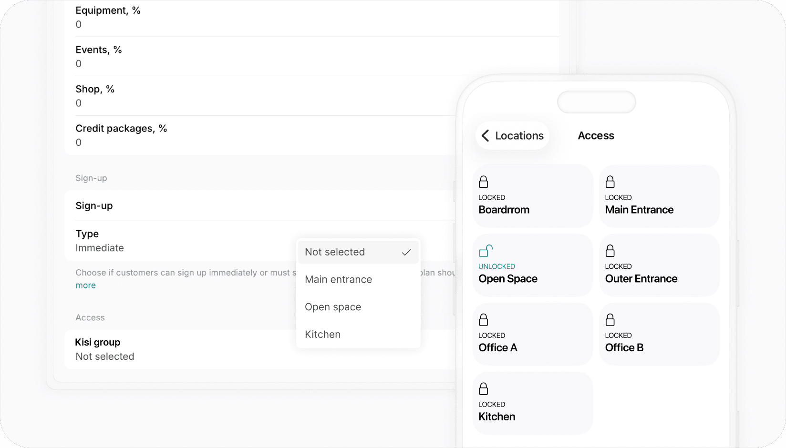The image size is (786, 448).
Task: Tap the lock icon on Main Entrance
Action: [x=610, y=182]
